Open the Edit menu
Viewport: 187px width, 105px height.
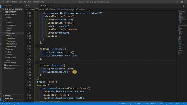(x=7, y=2)
